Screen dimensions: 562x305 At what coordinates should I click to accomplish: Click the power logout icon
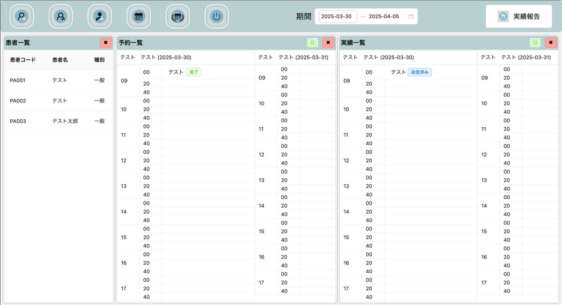click(x=216, y=16)
